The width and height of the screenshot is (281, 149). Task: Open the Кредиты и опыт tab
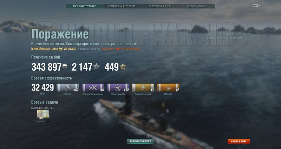coord(197,6)
